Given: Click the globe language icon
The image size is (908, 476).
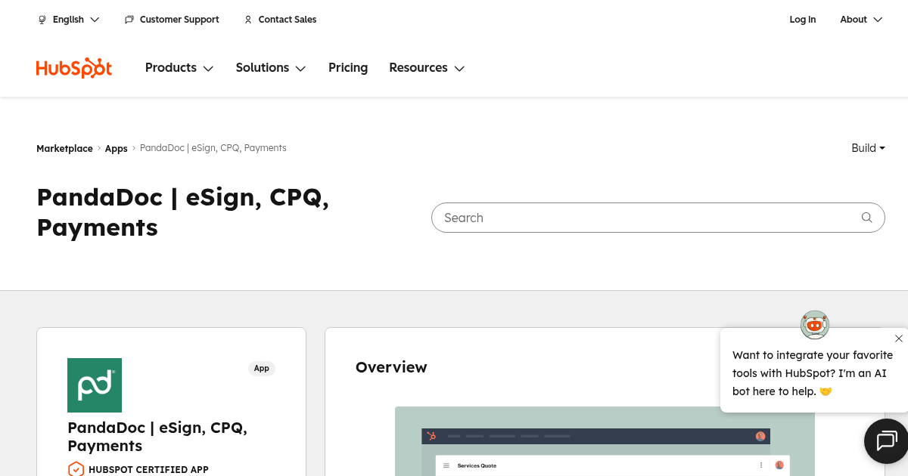Looking at the screenshot, I should tap(42, 20).
